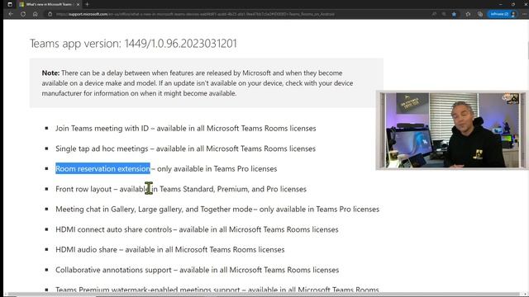Viewport: 529px width, 297px height.
Task: Click Collaborative annotations support bullet text
Action: click(197, 270)
